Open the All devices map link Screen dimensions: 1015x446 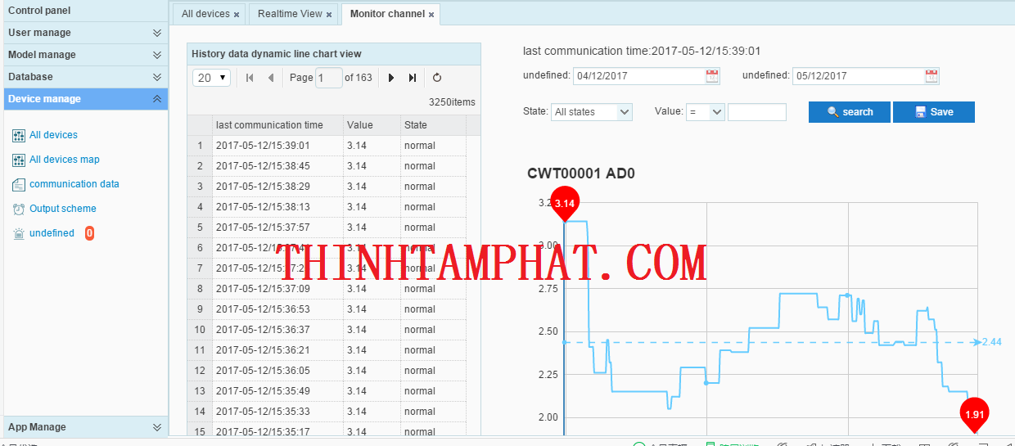pos(64,160)
